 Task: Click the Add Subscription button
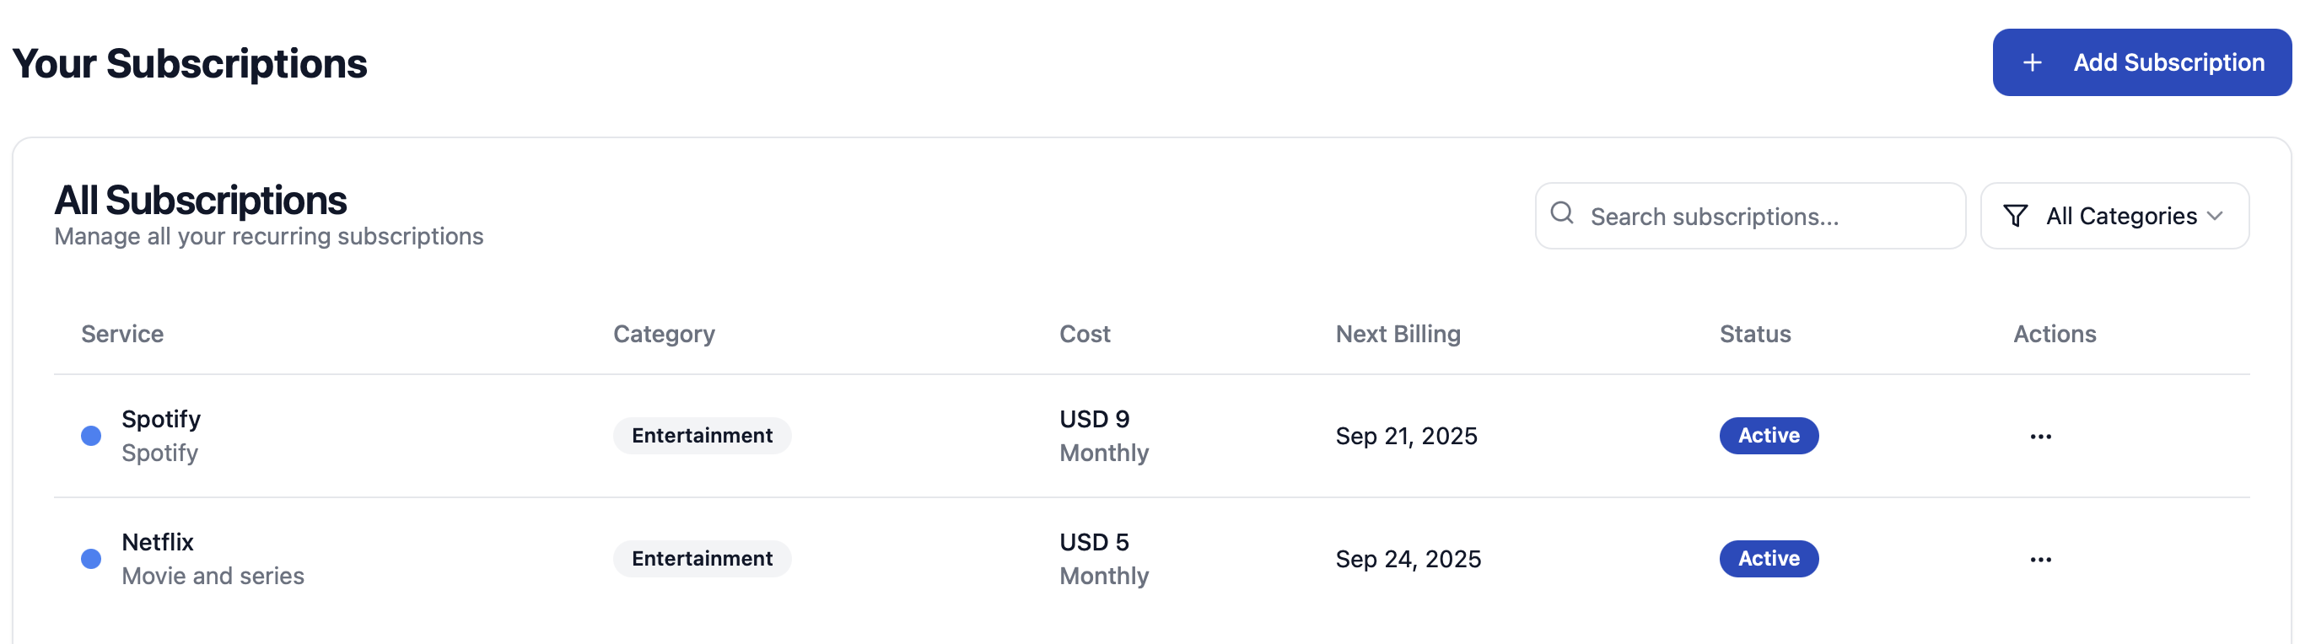pos(2141,63)
